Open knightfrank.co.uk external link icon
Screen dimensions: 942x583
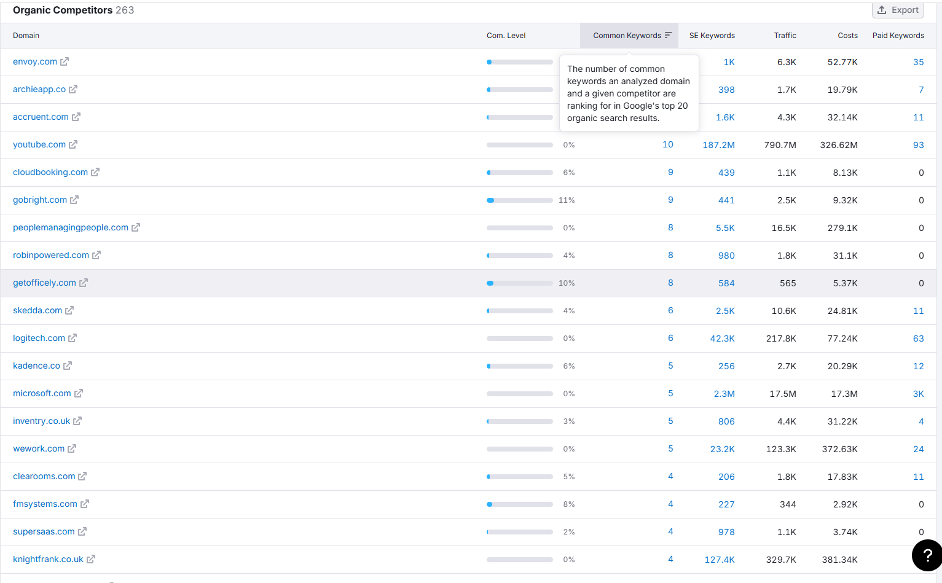[91, 559]
